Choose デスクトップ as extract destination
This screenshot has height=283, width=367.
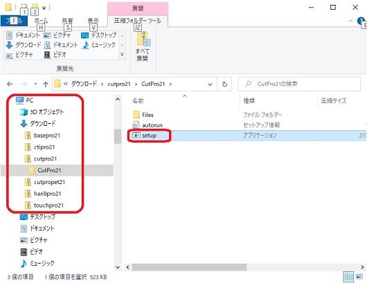98,35
